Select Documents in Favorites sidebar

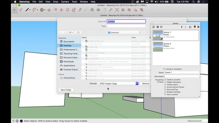pos(69,42)
